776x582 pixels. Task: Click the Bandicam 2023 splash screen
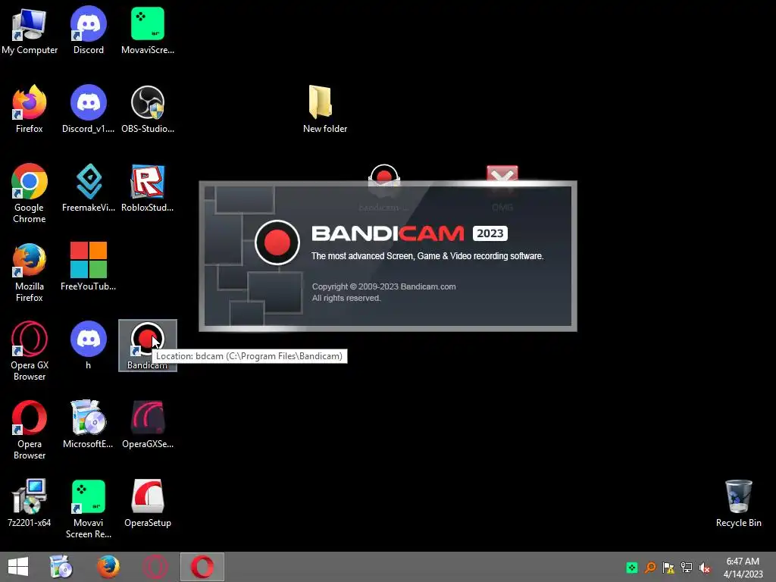point(388,256)
